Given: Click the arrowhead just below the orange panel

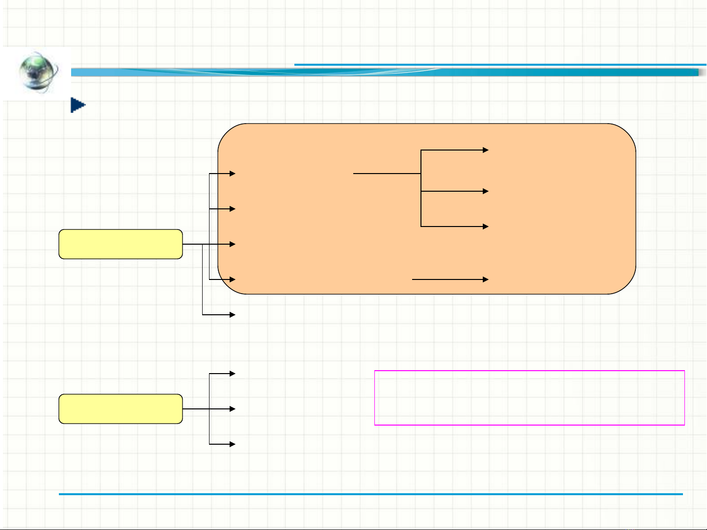Looking at the screenshot, I should (232, 315).
